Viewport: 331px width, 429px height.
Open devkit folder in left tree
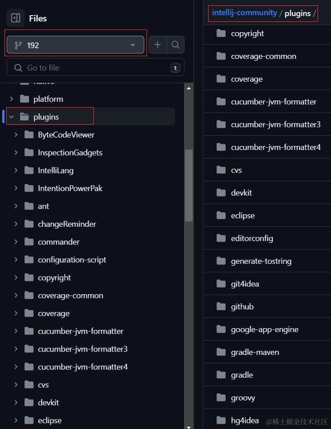pyautogui.click(x=48, y=403)
